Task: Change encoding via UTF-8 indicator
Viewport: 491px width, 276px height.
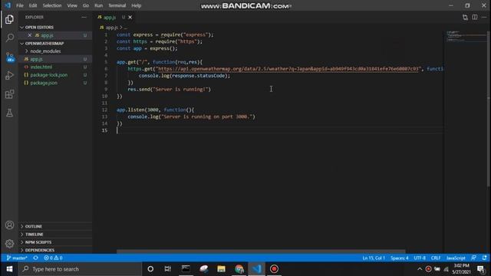Action: pos(420,258)
